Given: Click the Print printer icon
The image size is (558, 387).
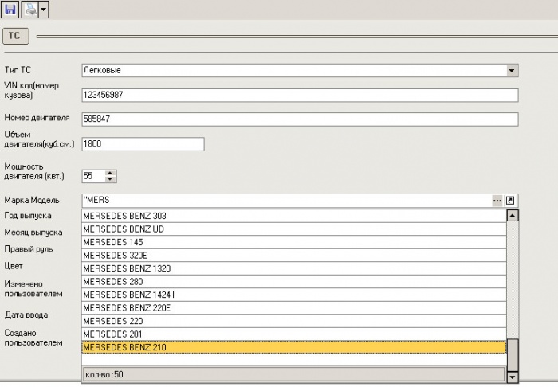Looking at the screenshot, I should [x=29, y=9].
